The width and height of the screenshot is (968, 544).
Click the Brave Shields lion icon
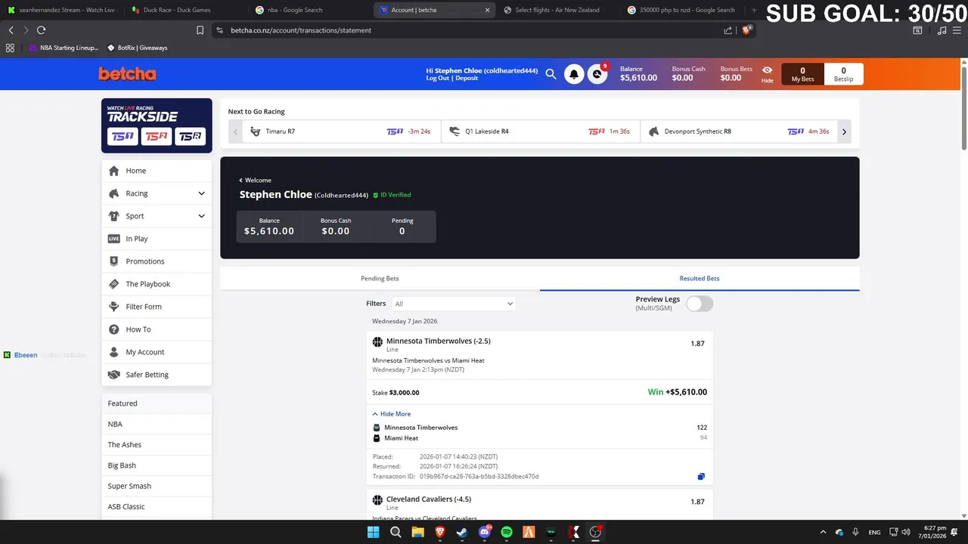click(x=747, y=30)
